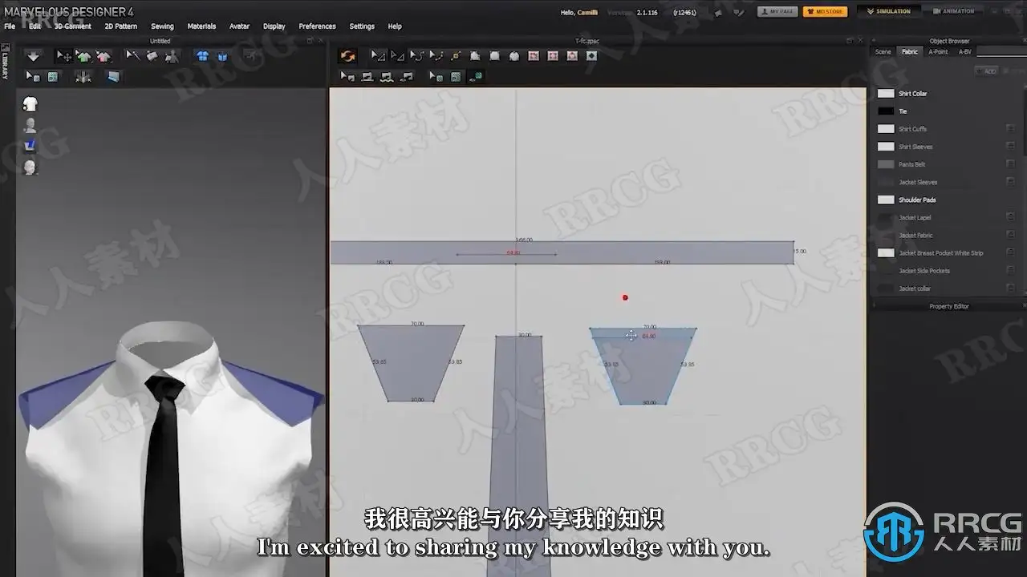Select Jacket Breast Pocket White Strip fabric
The image size is (1027, 577).
tap(940, 253)
